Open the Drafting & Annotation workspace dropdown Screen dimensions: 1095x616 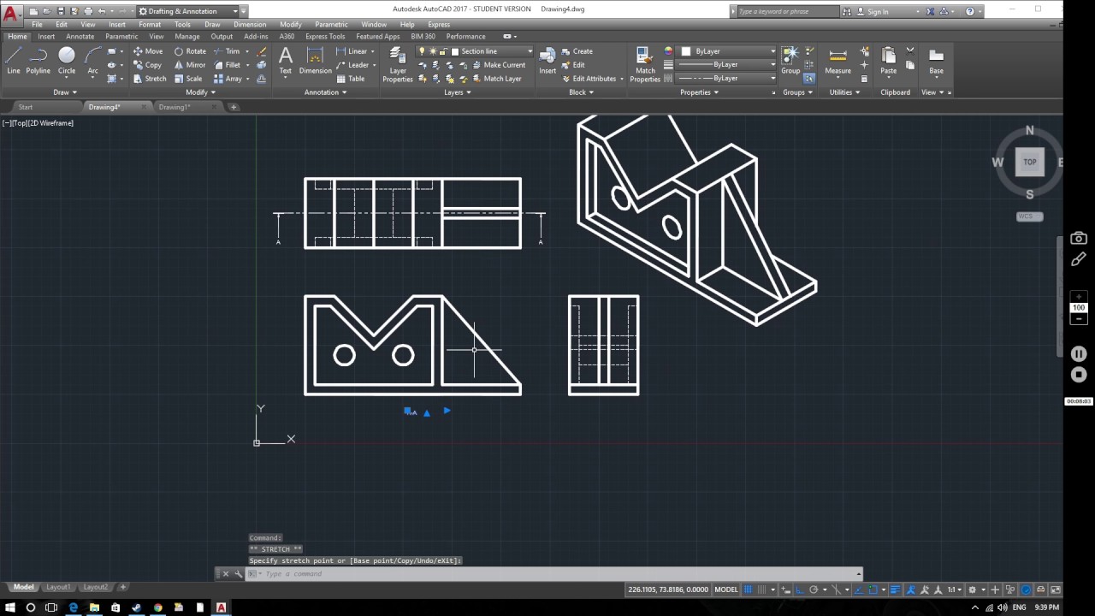pos(192,11)
